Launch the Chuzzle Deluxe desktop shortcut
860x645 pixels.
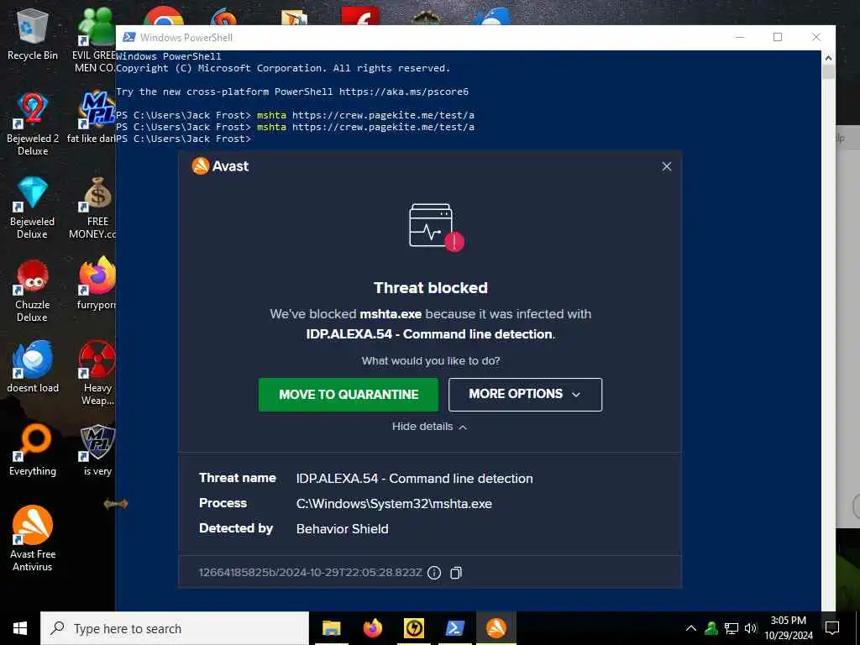(x=33, y=291)
